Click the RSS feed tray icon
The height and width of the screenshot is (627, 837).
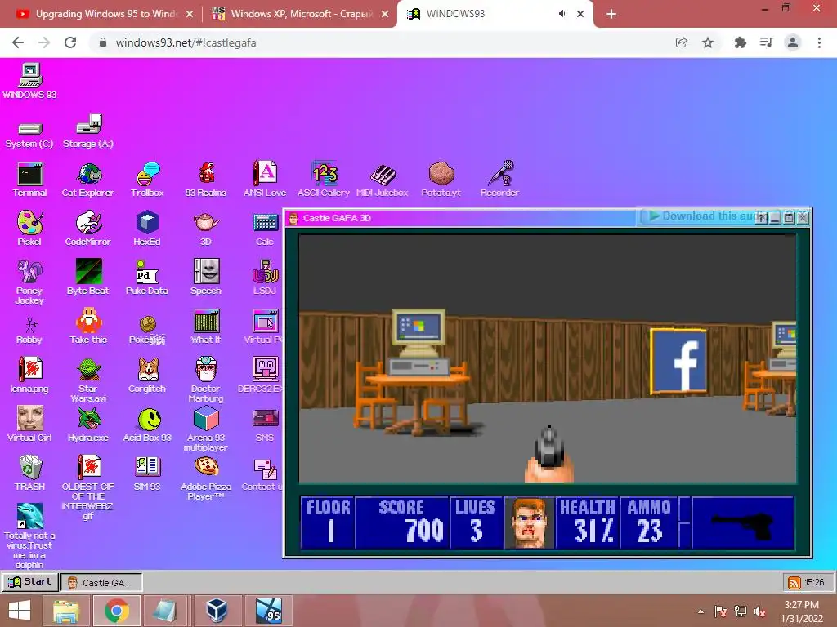coord(794,582)
